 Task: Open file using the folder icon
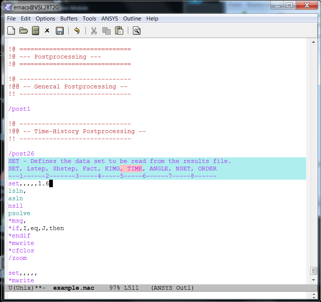[23, 31]
